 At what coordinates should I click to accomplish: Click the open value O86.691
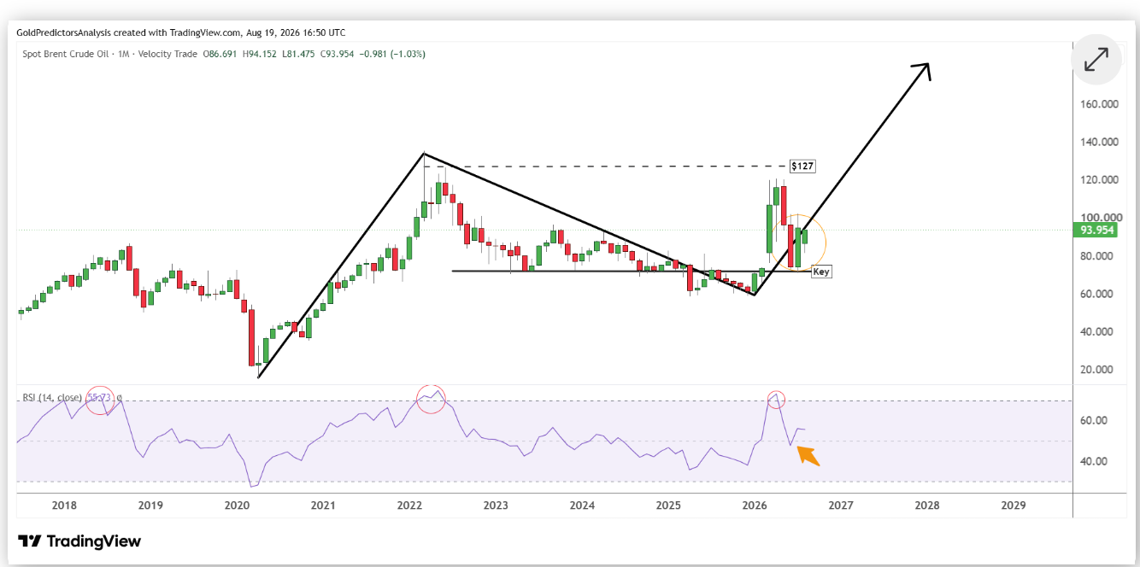[x=220, y=54]
